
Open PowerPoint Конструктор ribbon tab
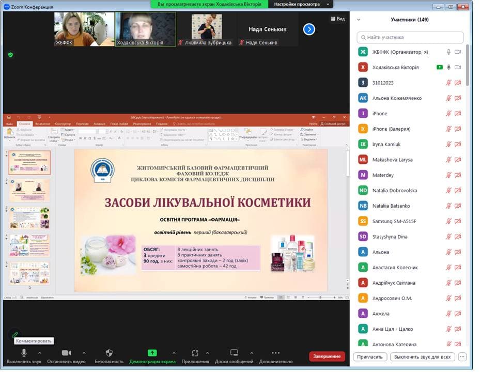(x=63, y=123)
